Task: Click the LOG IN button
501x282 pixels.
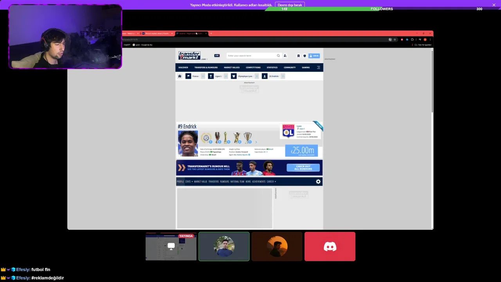Action: (x=314, y=56)
